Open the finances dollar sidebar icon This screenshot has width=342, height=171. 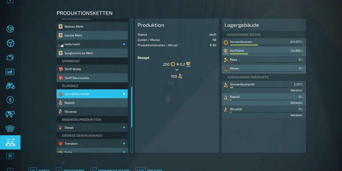tap(10, 100)
